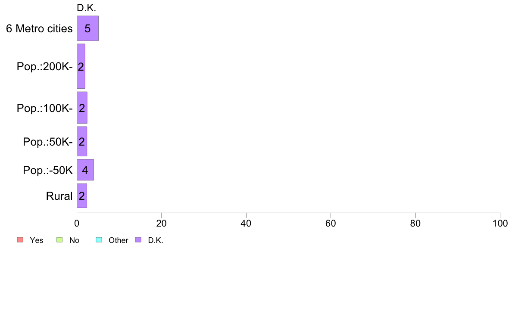Screen dimensions: 512x317
Task: Click the 40 tick label on x-axis
Action: 246,223
